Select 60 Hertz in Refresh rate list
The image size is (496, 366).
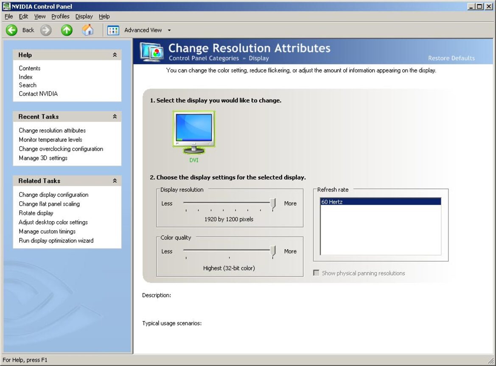point(381,202)
